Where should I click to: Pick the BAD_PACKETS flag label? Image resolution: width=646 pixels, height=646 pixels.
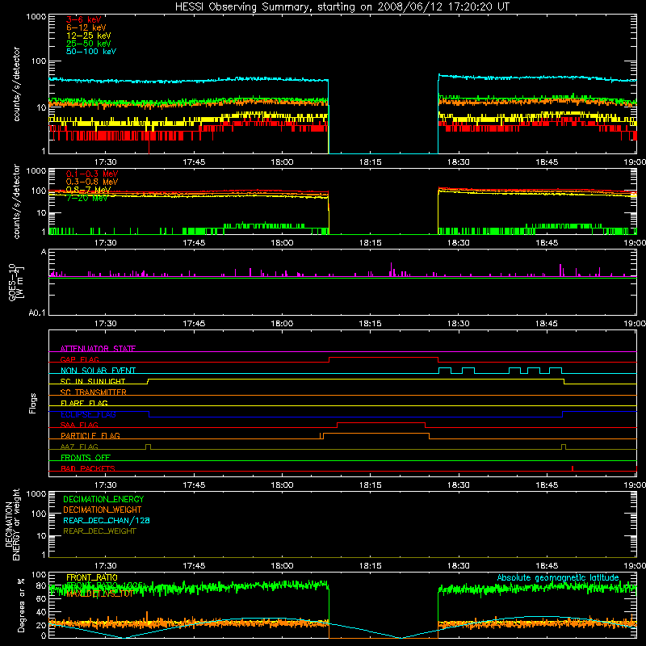[88, 468]
